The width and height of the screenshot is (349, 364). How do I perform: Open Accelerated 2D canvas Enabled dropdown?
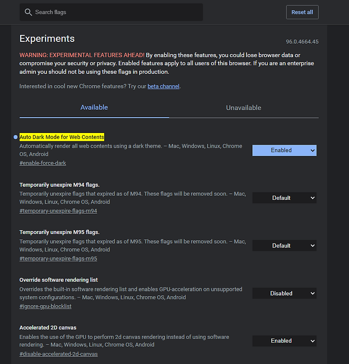(x=284, y=341)
